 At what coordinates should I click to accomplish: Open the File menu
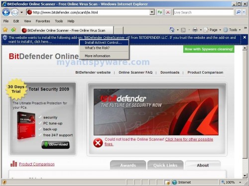6,21
